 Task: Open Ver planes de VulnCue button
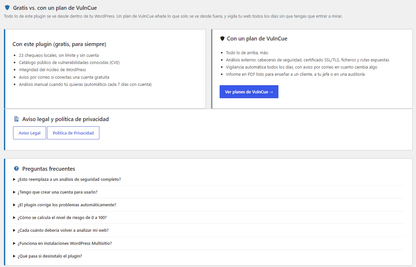coord(249,92)
